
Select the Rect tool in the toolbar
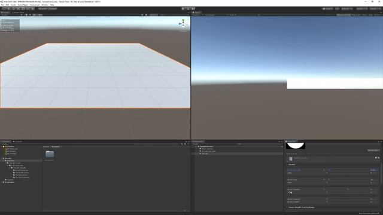pos(23,8)
